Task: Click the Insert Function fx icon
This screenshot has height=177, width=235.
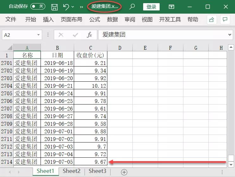Action: (x=89, y=35)
